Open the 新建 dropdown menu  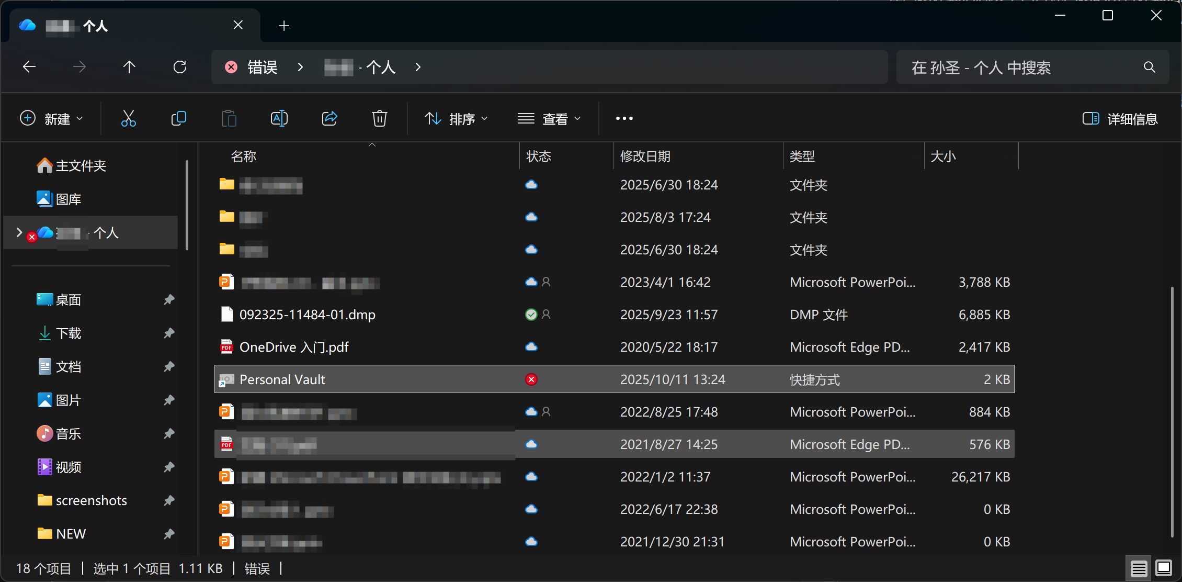pyautogui.click(x=51, y=119)
